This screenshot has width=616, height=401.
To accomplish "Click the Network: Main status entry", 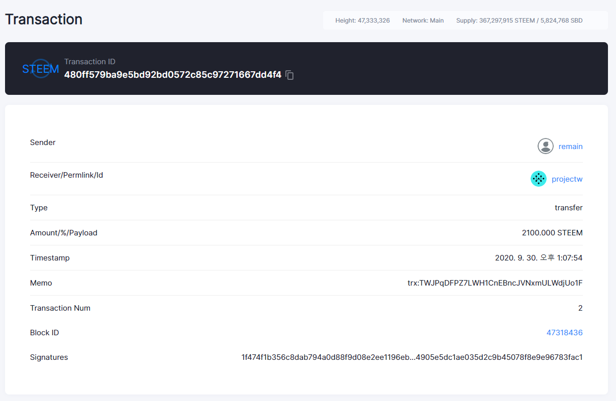I will [423, 21].
